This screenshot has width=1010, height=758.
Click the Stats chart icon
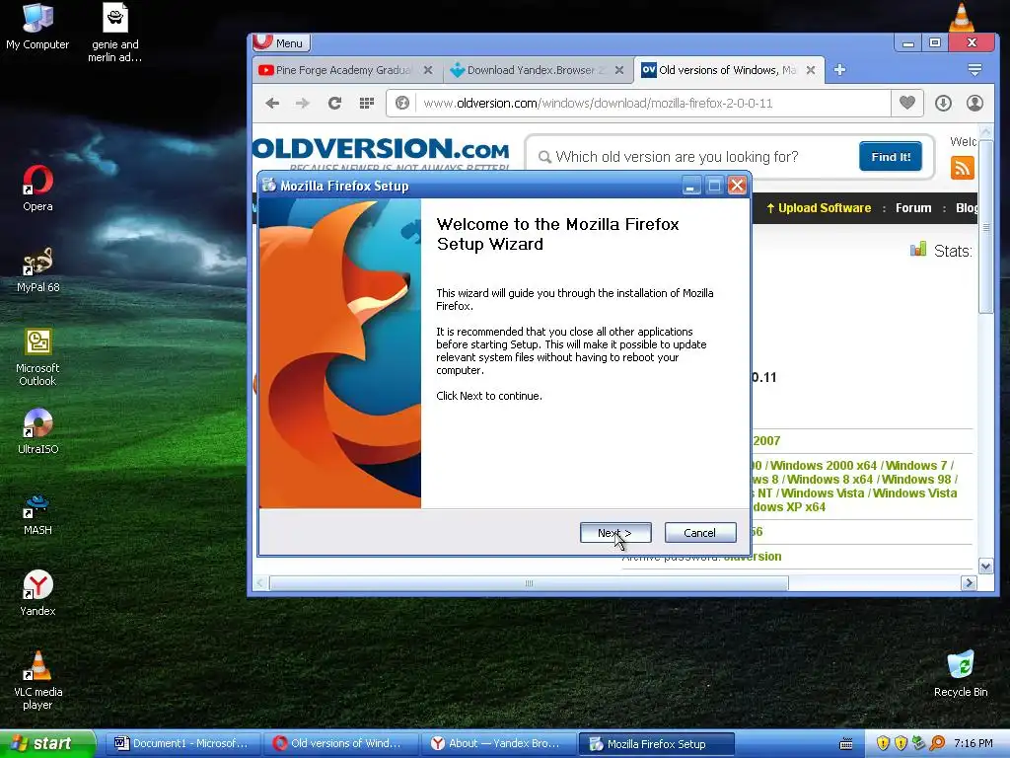918,250
